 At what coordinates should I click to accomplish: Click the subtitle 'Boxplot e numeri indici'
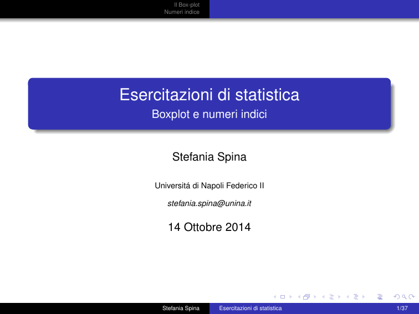(x=209, y=114)
